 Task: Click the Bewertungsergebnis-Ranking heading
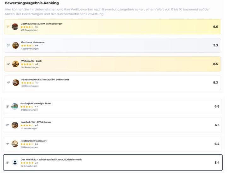32,3
